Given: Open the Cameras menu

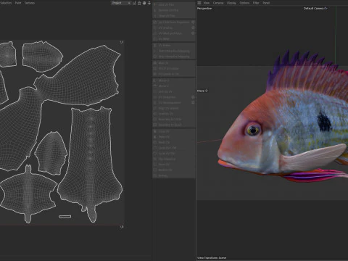Looking at the screenshot, I should click(x=218, y=3).
